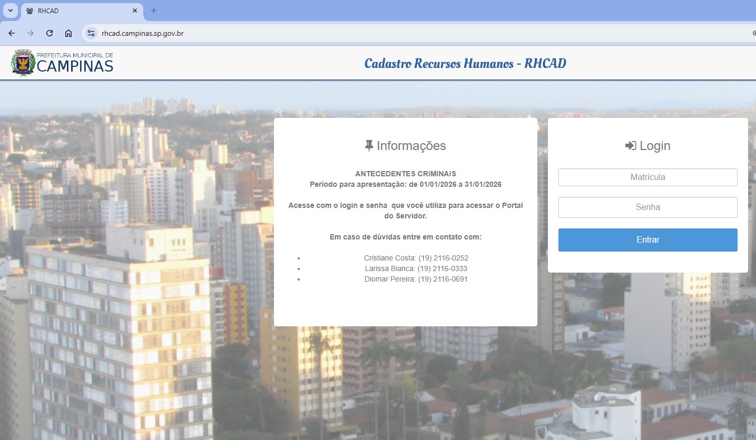Click the reload page icon
The width and height of the screenshot is (756, 440).
(49, 33)
